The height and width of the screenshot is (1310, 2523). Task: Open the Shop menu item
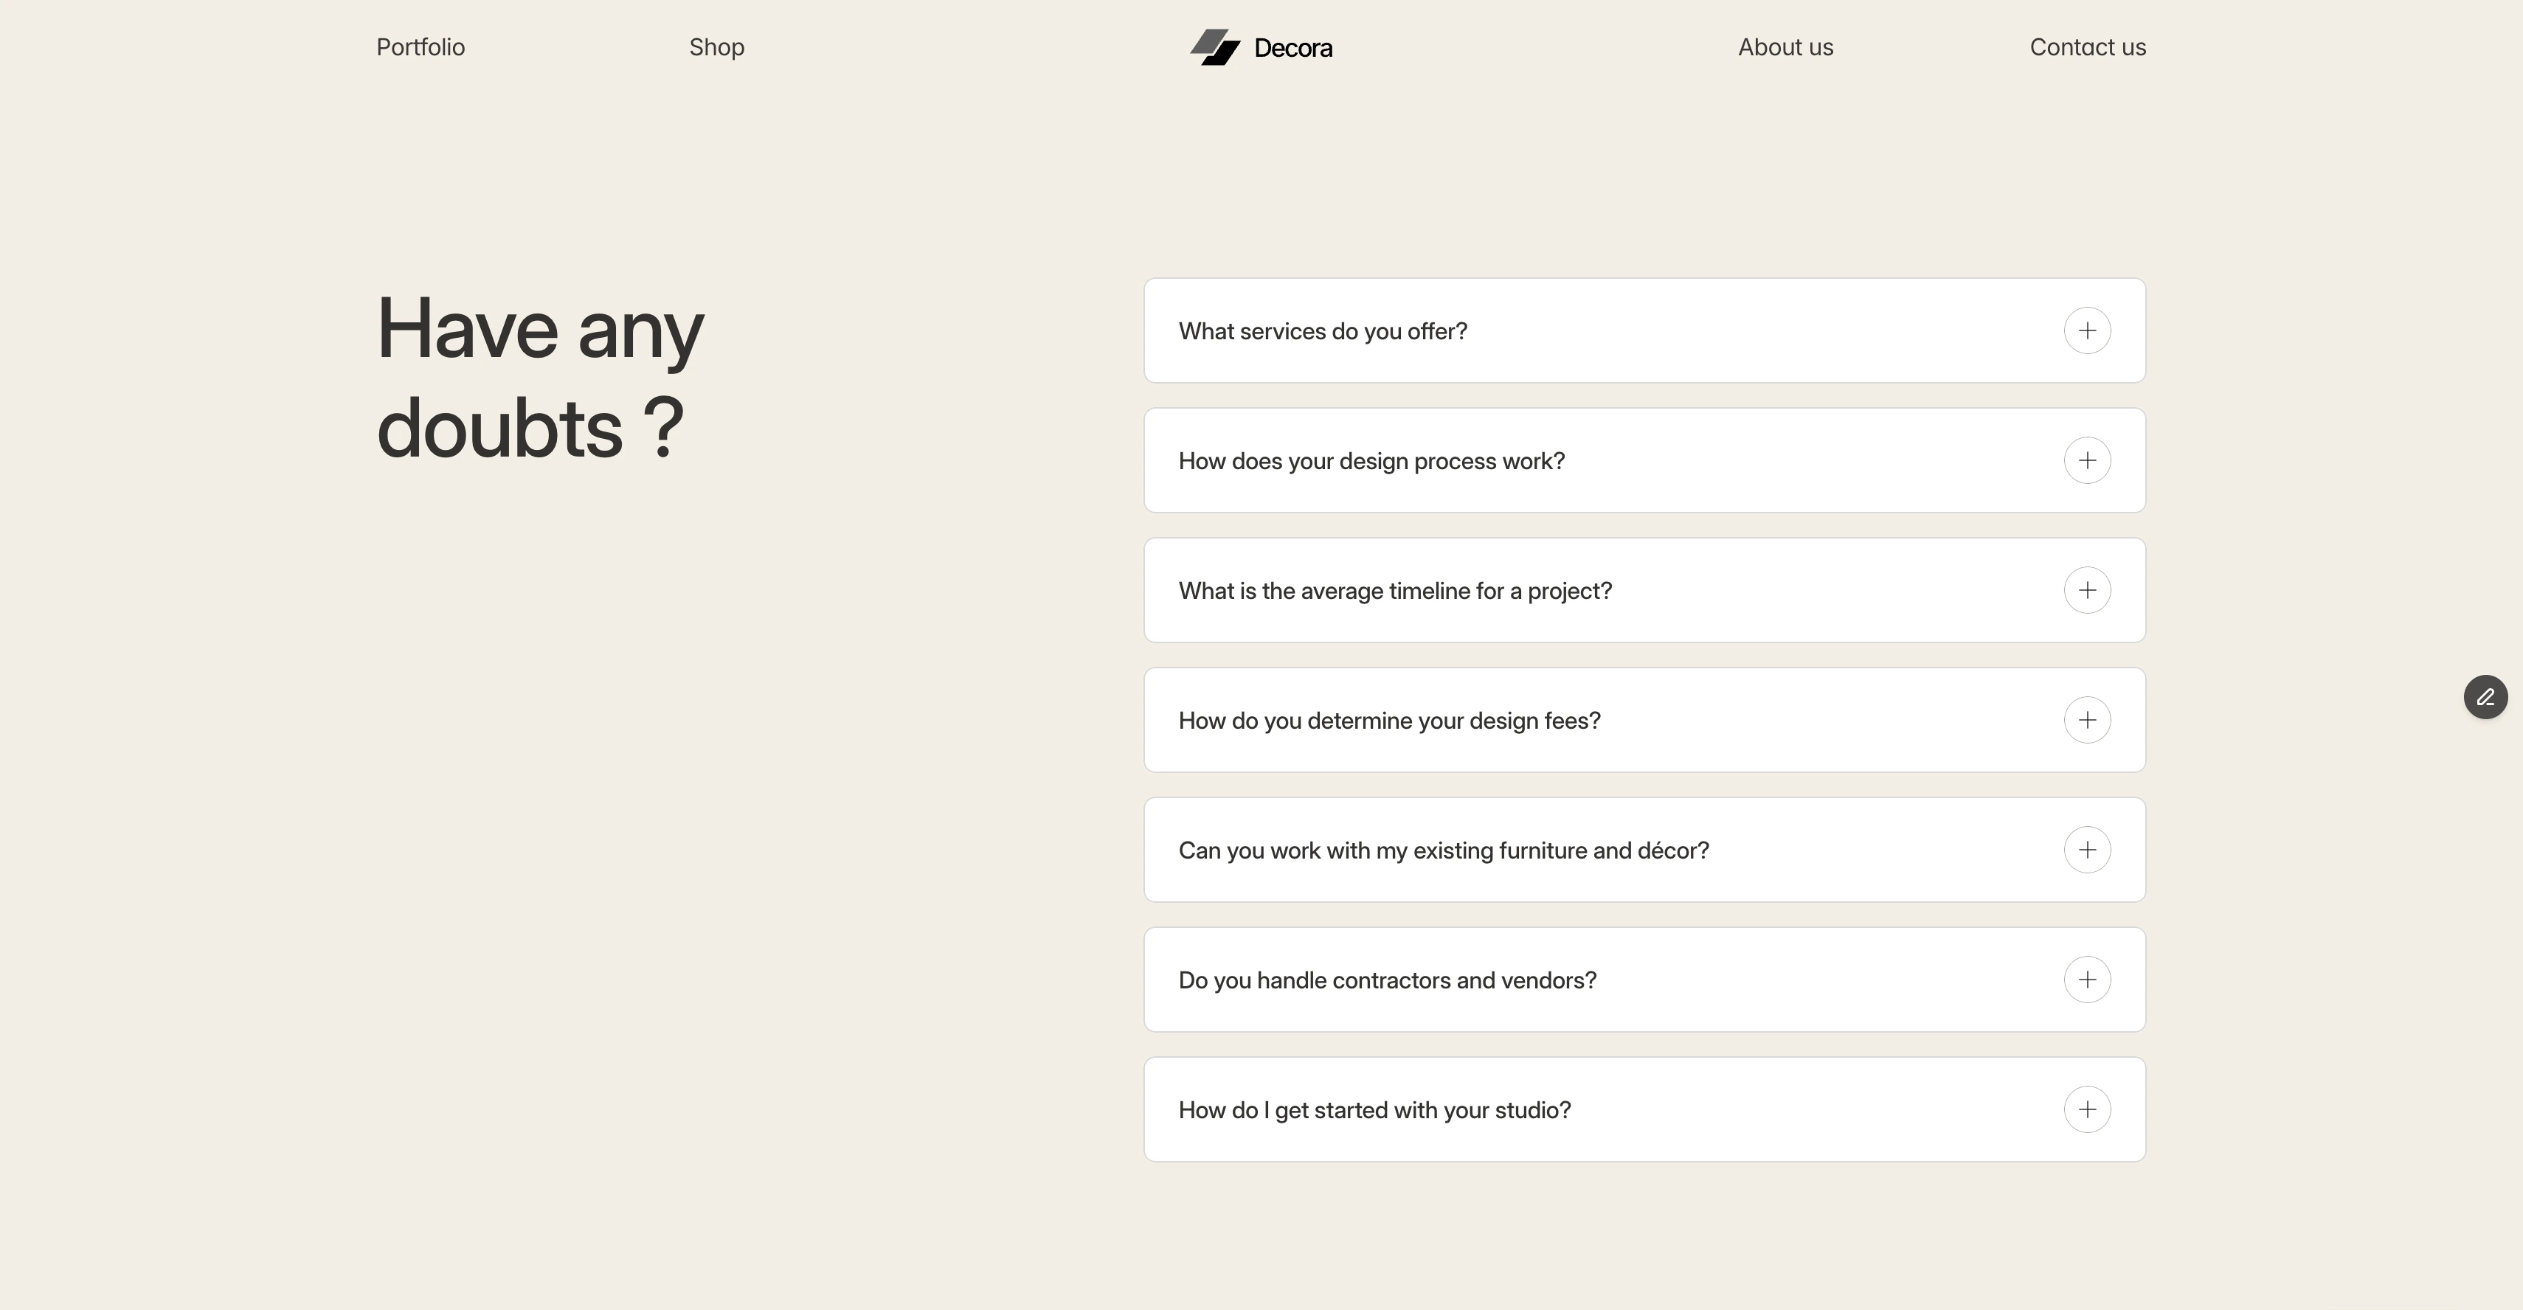[716, 47]
